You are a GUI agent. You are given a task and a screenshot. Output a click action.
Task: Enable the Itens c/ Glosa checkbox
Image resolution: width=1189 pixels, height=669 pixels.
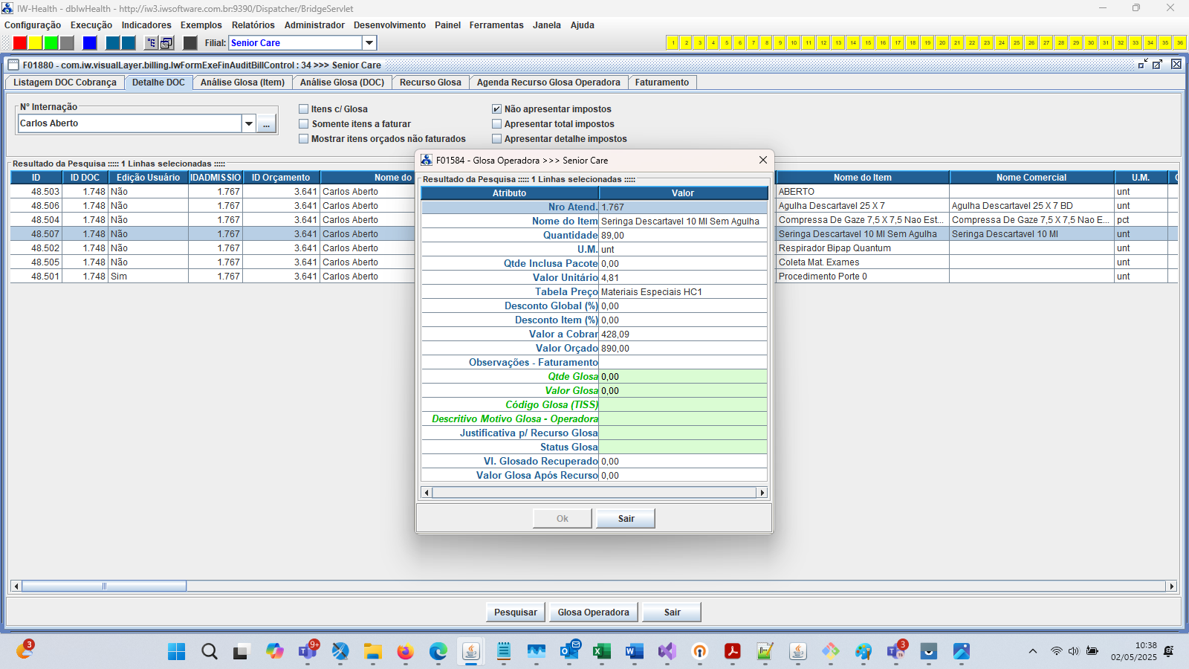coord(304,109)
